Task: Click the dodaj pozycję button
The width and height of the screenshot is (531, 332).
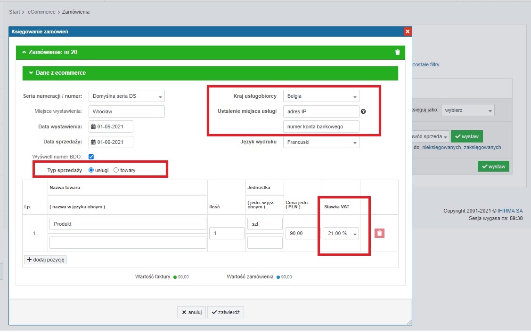Action: click(x=45, y=260)
